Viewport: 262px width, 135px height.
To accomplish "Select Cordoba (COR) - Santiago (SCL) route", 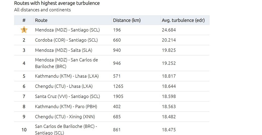I will [66, 40].
